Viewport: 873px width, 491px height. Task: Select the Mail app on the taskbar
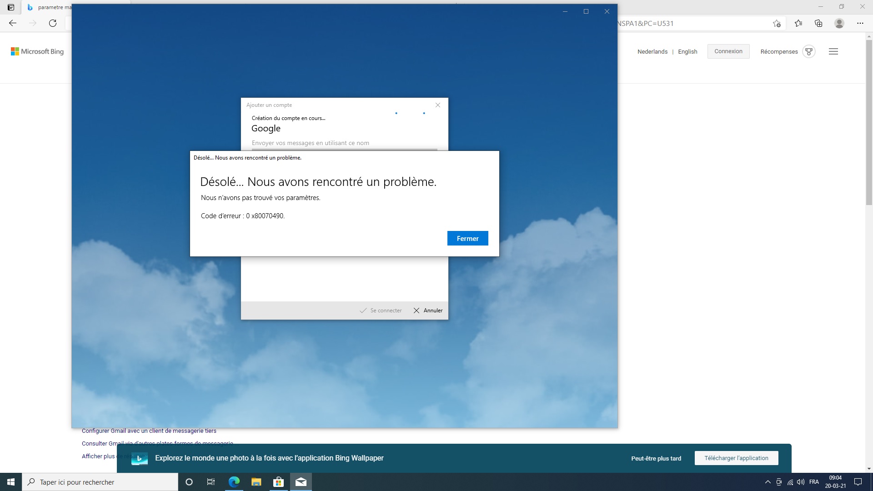pyautogui.click(x=301, y=482)
